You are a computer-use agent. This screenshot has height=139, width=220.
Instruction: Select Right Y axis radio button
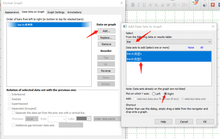pyautogui.click(x=165, y=94)
